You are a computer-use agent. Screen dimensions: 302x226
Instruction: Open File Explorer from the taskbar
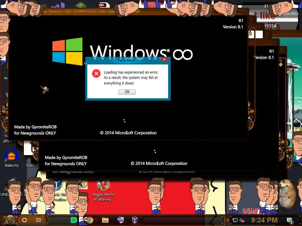click(x=105, y=220)
